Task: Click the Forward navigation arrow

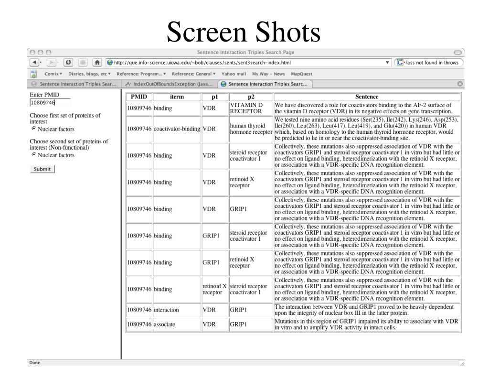Action: tap(51, 63)
